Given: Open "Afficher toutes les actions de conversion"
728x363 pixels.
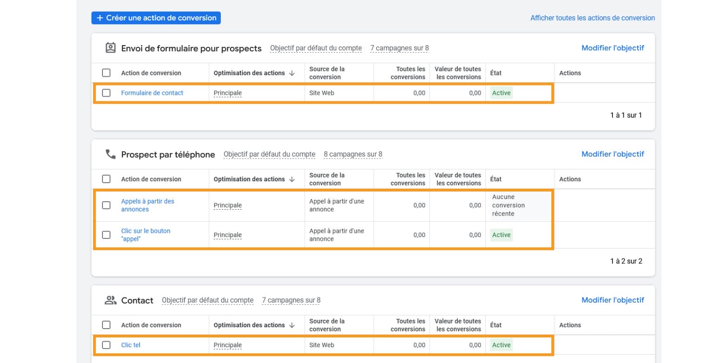Looking at the screenshot, I should 592,18.
